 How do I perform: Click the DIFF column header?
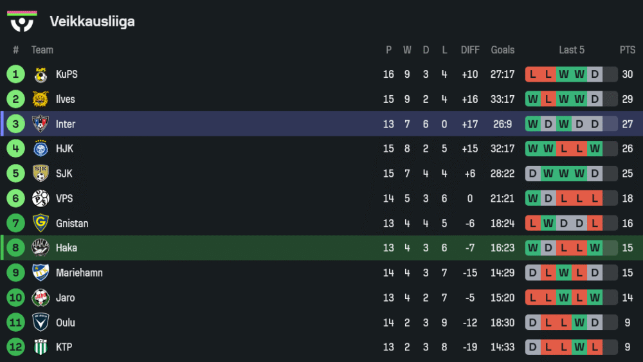pyautogui.click(x=470, y=50)
